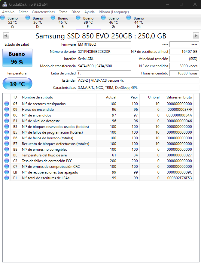Open the Tema menu
Viewport: 201px width, 263px height.
point(63,12)
